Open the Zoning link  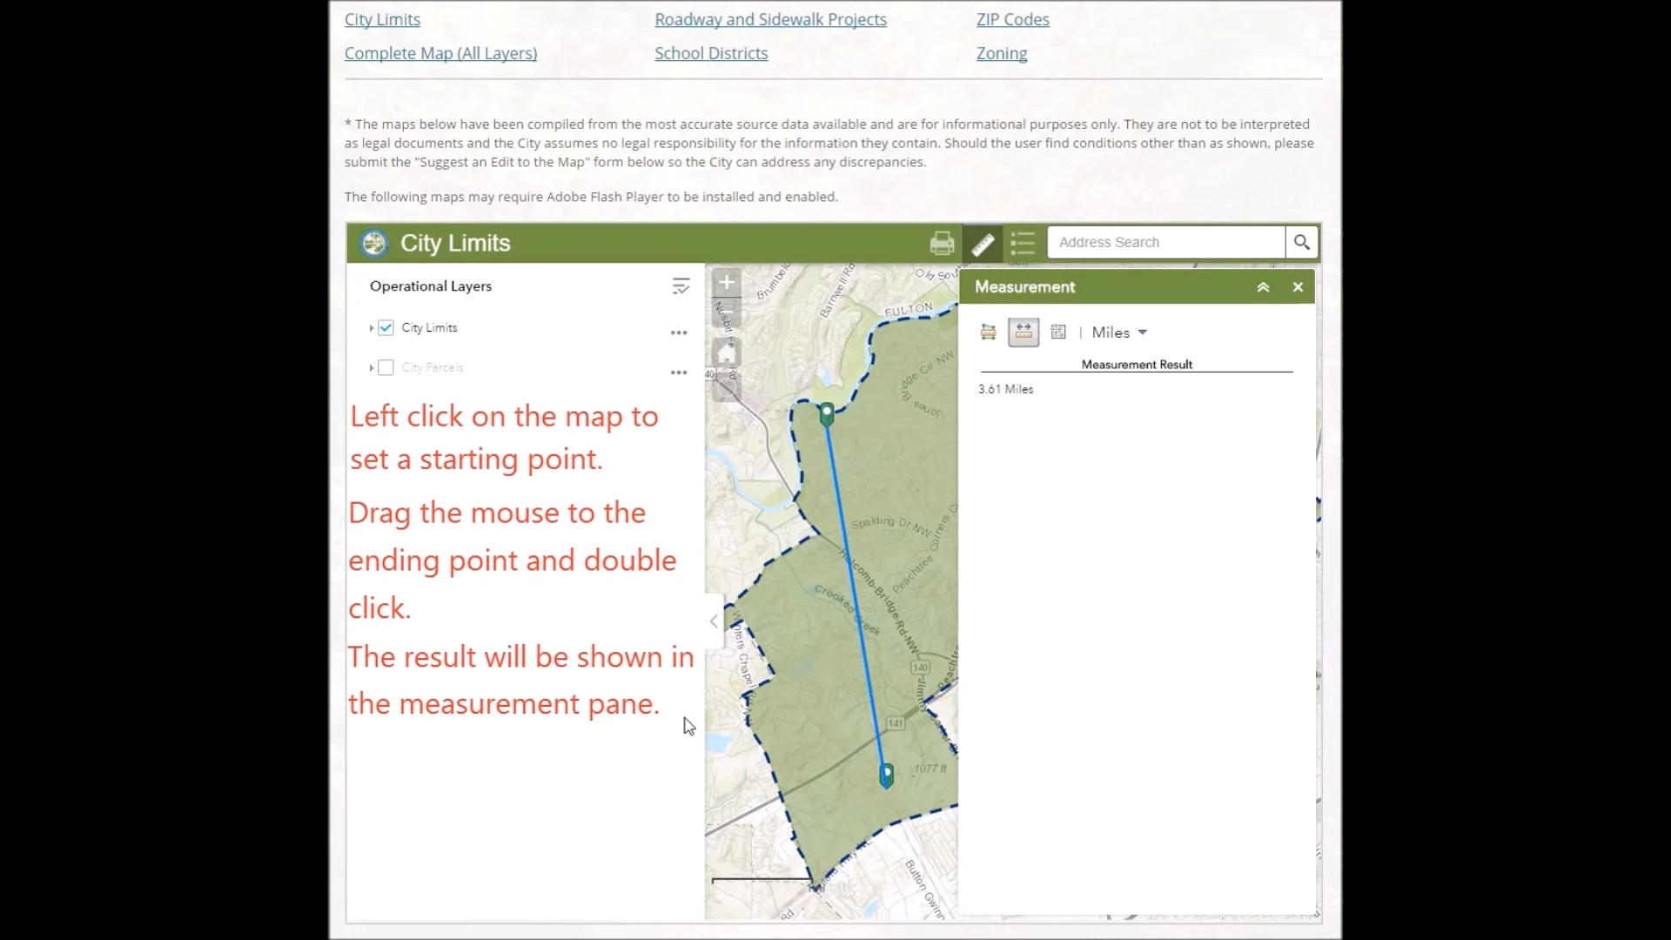click(x=1002, y=53)
